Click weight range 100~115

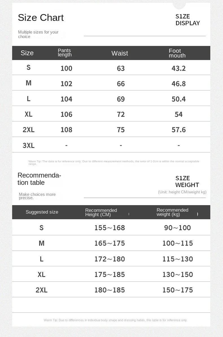coord(178,243)
